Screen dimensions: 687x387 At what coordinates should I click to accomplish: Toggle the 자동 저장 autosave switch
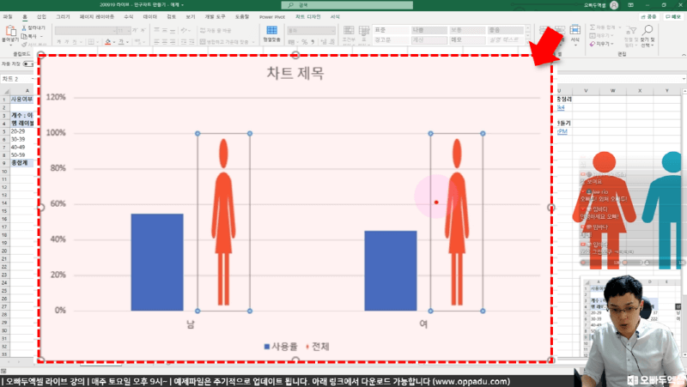pos(28,63)
